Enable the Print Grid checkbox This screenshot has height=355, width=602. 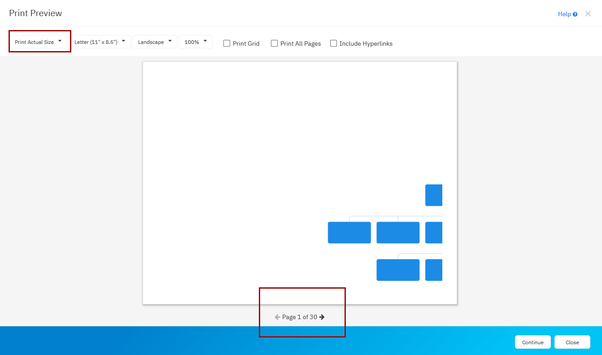(x=227, y=43)
